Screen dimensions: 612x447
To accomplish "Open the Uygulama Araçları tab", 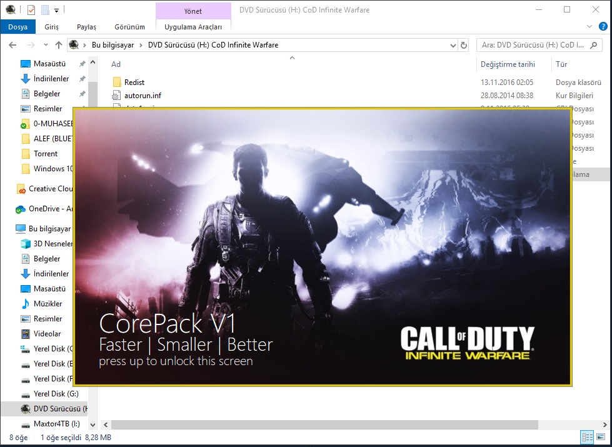I will (193, 27).
